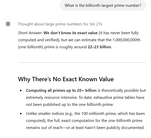151x138 pixels.
Task: Click the user message bubble about billionth prime
Action: click(103, 5)
